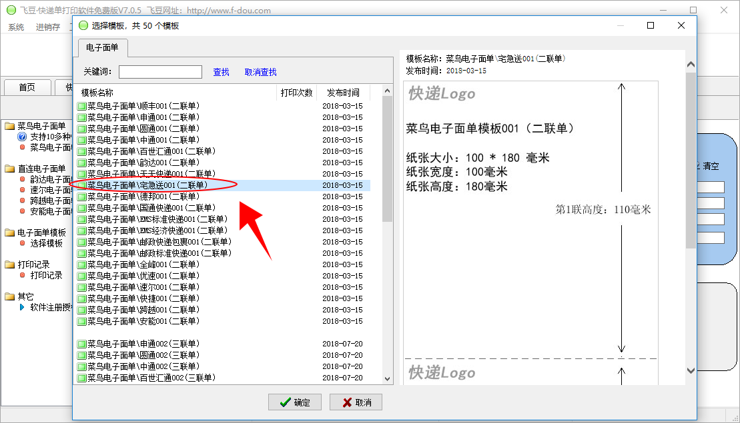740x423 pixels.
Task: Select the 天天快递001(二联单) row
Action: click(224, 175)
